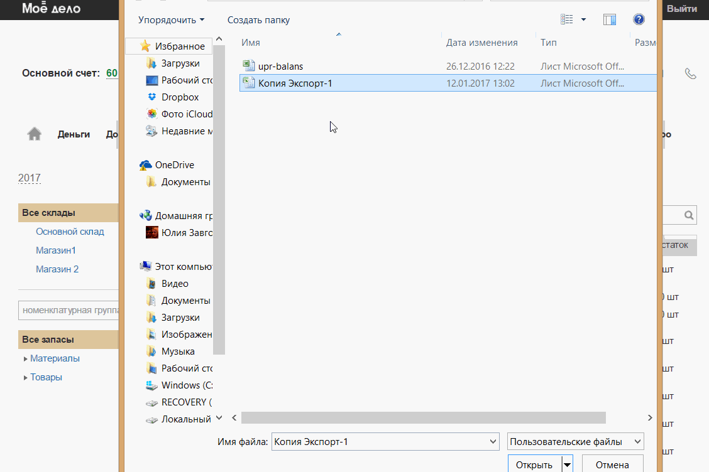Select the Копия Экспорт-1 file row

point(448,83)
